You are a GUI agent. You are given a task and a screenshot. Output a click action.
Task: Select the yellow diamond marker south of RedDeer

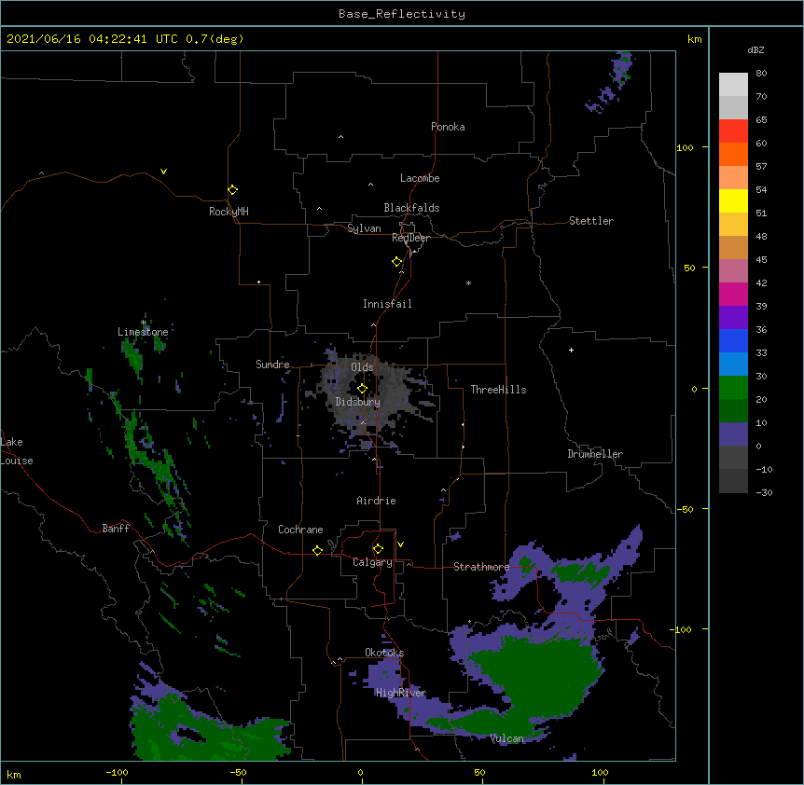[397, 262]
